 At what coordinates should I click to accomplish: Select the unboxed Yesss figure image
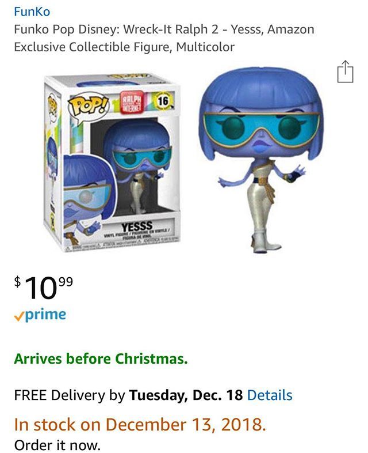click(x=261, y=160)
